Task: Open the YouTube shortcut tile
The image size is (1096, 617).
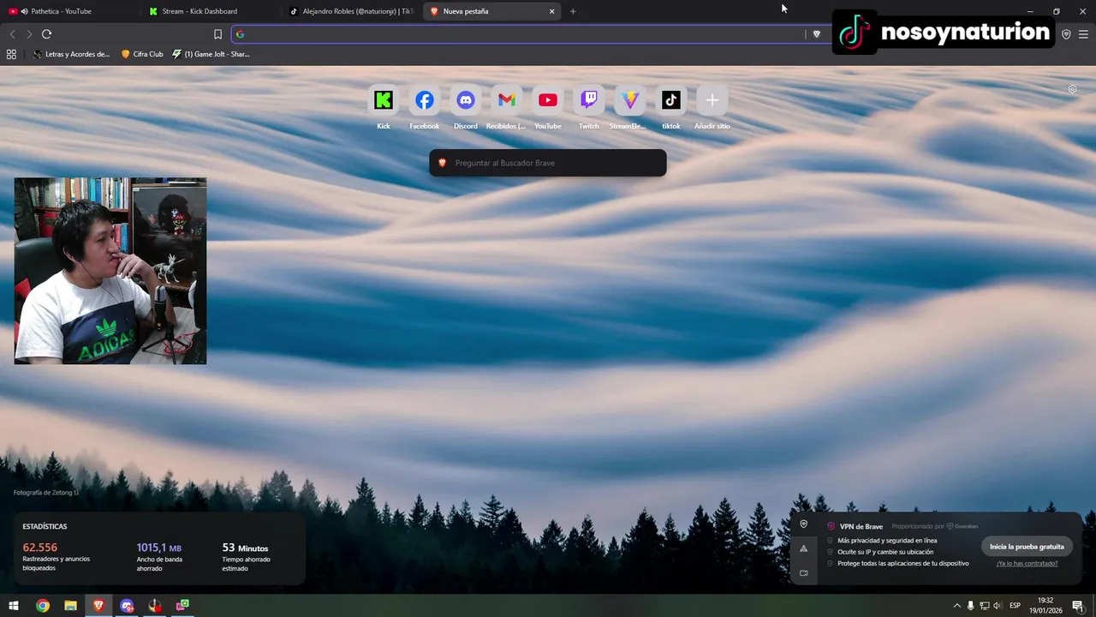Action: 548,100
